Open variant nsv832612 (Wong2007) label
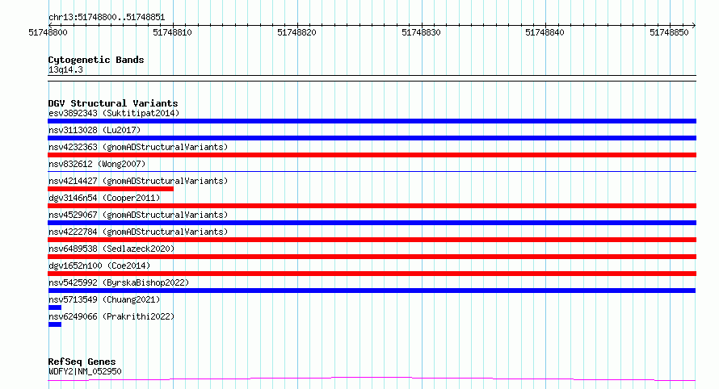The height and width of the screenshot is (389, 719). (97, 164)
